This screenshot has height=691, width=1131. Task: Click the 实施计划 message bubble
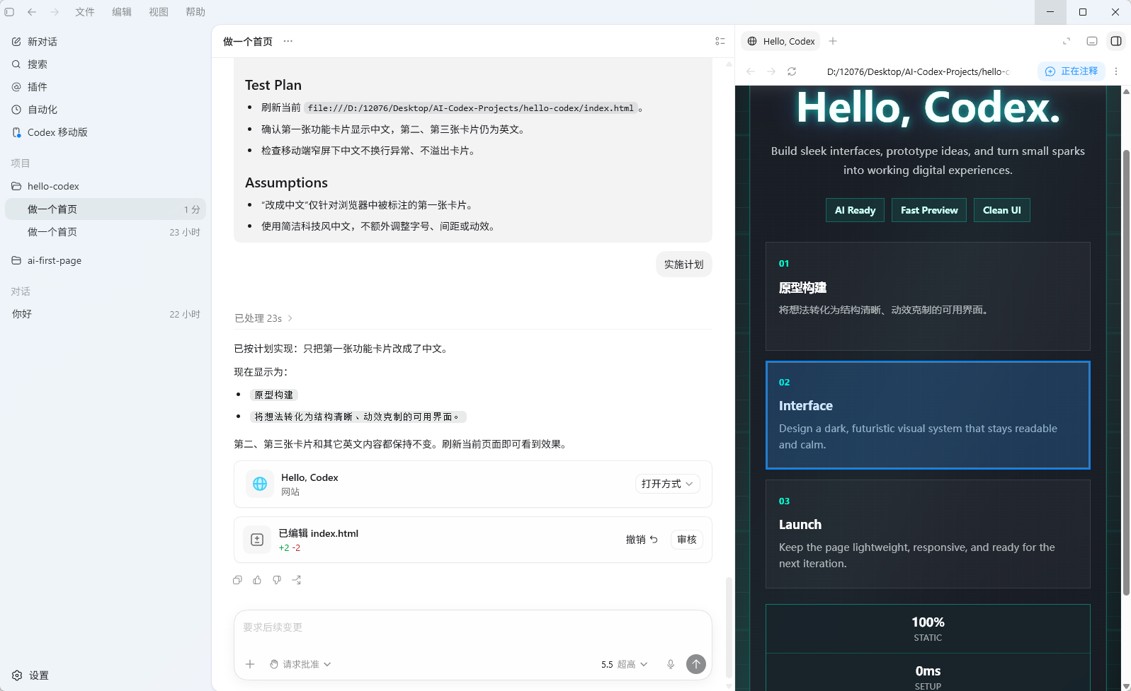tap(683, 265)
